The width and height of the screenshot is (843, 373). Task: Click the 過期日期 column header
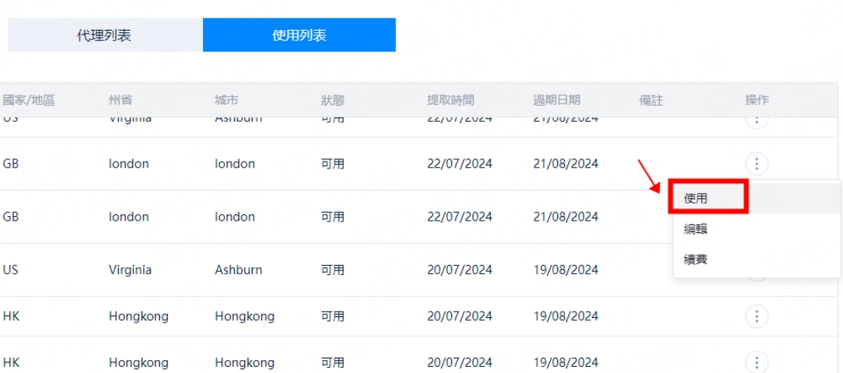pos(557,100)
